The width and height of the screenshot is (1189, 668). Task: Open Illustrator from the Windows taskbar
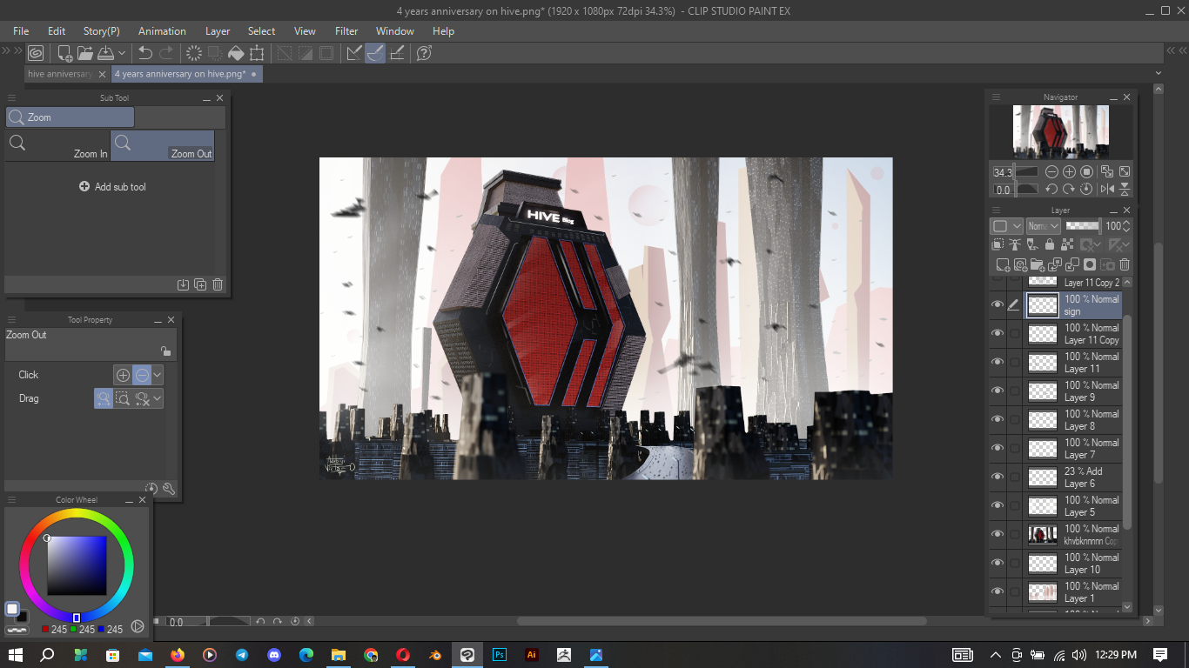[x=532, y=654]
